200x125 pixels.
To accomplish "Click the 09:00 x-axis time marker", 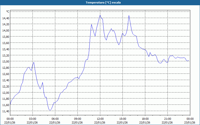I will [77, 119].
